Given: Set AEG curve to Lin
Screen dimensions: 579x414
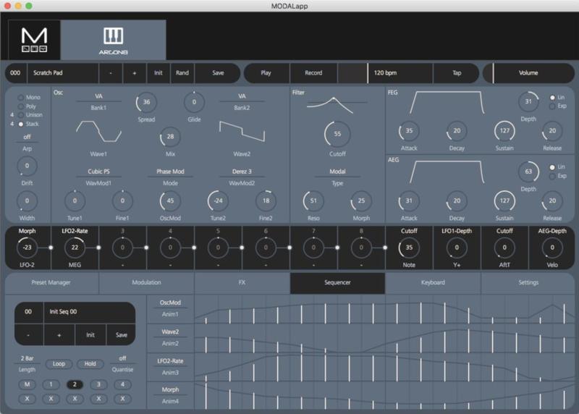Looking at the screenshot, I should point(552,167).
